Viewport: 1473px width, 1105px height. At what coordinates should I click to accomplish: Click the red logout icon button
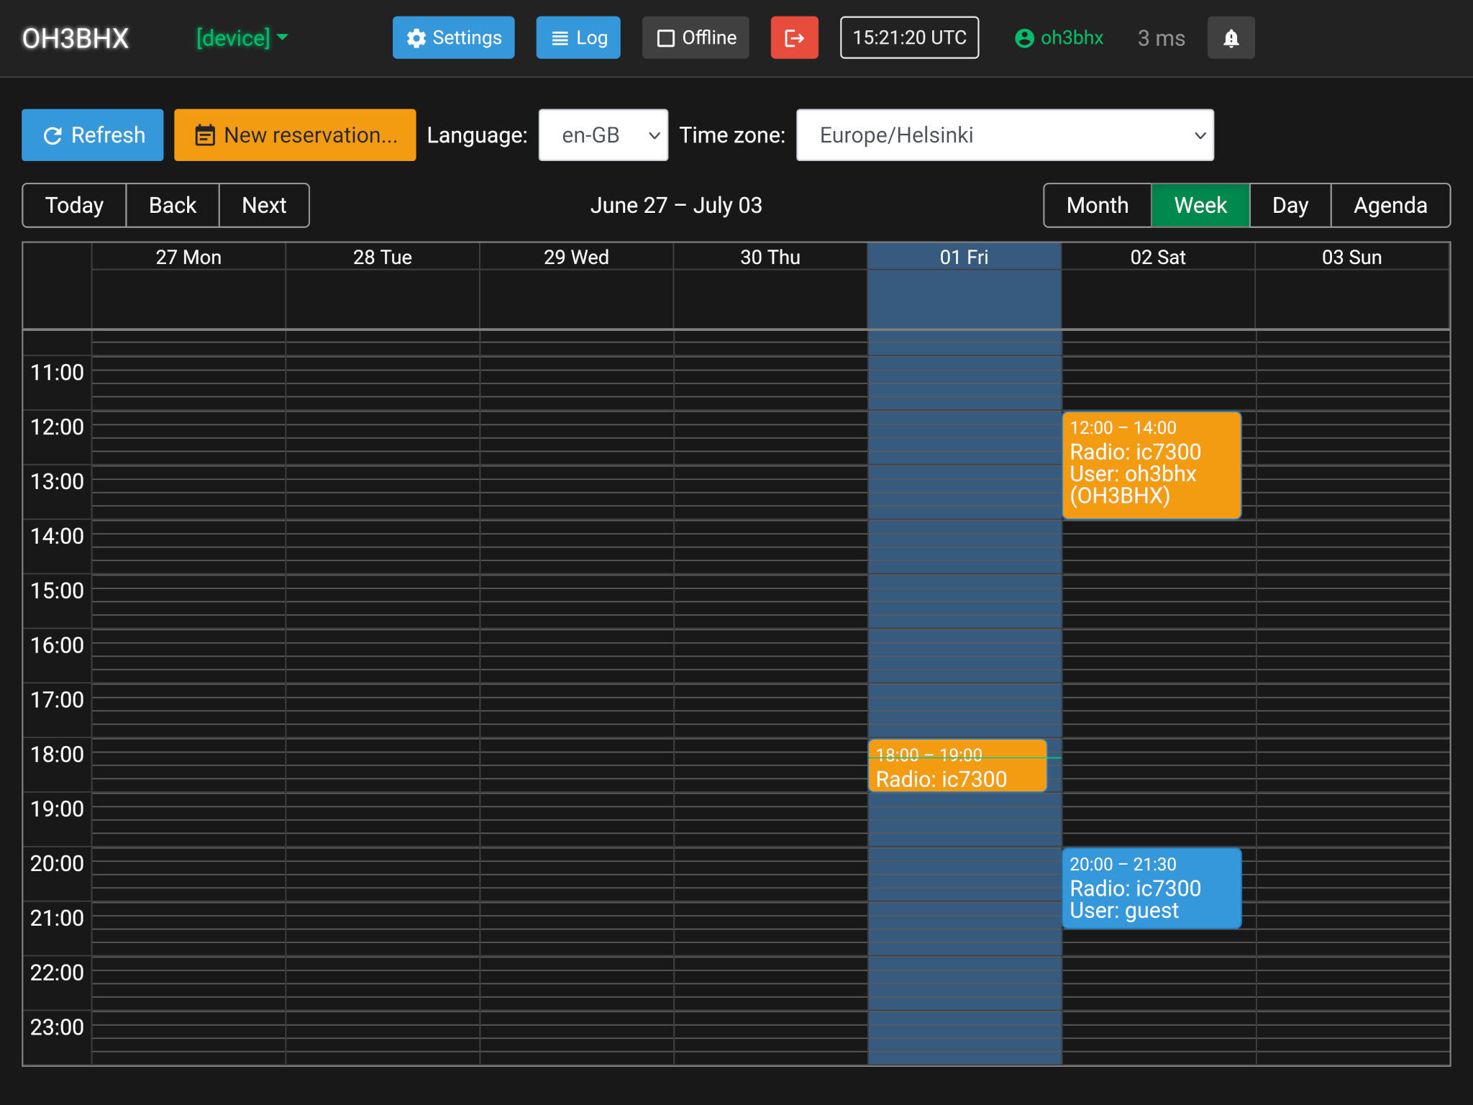coord(794,37)
